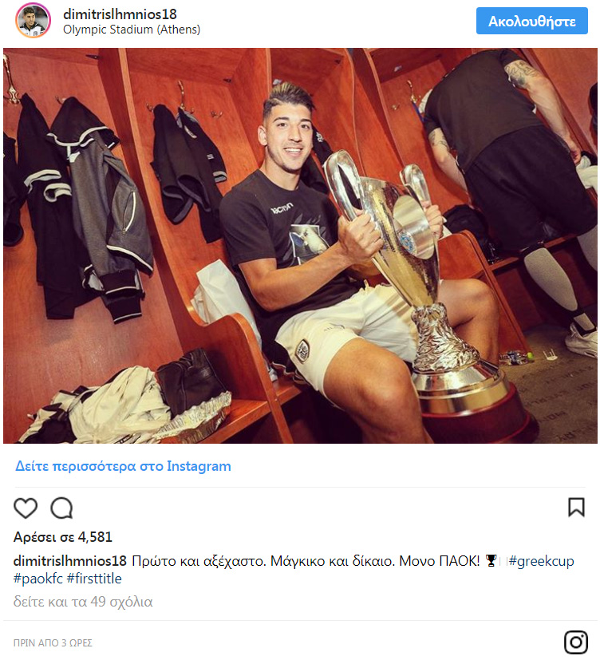Save post with bookmark icon
This screenshot has width=600, height=660.
tap(576, 507)
